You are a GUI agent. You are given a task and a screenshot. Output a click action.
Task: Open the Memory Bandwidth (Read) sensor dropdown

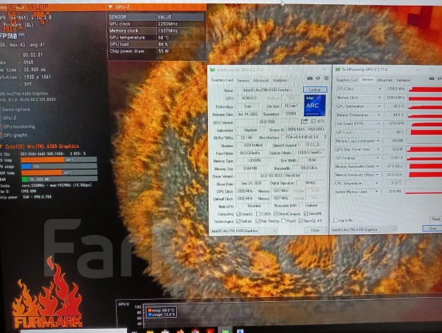click(378, 166)
